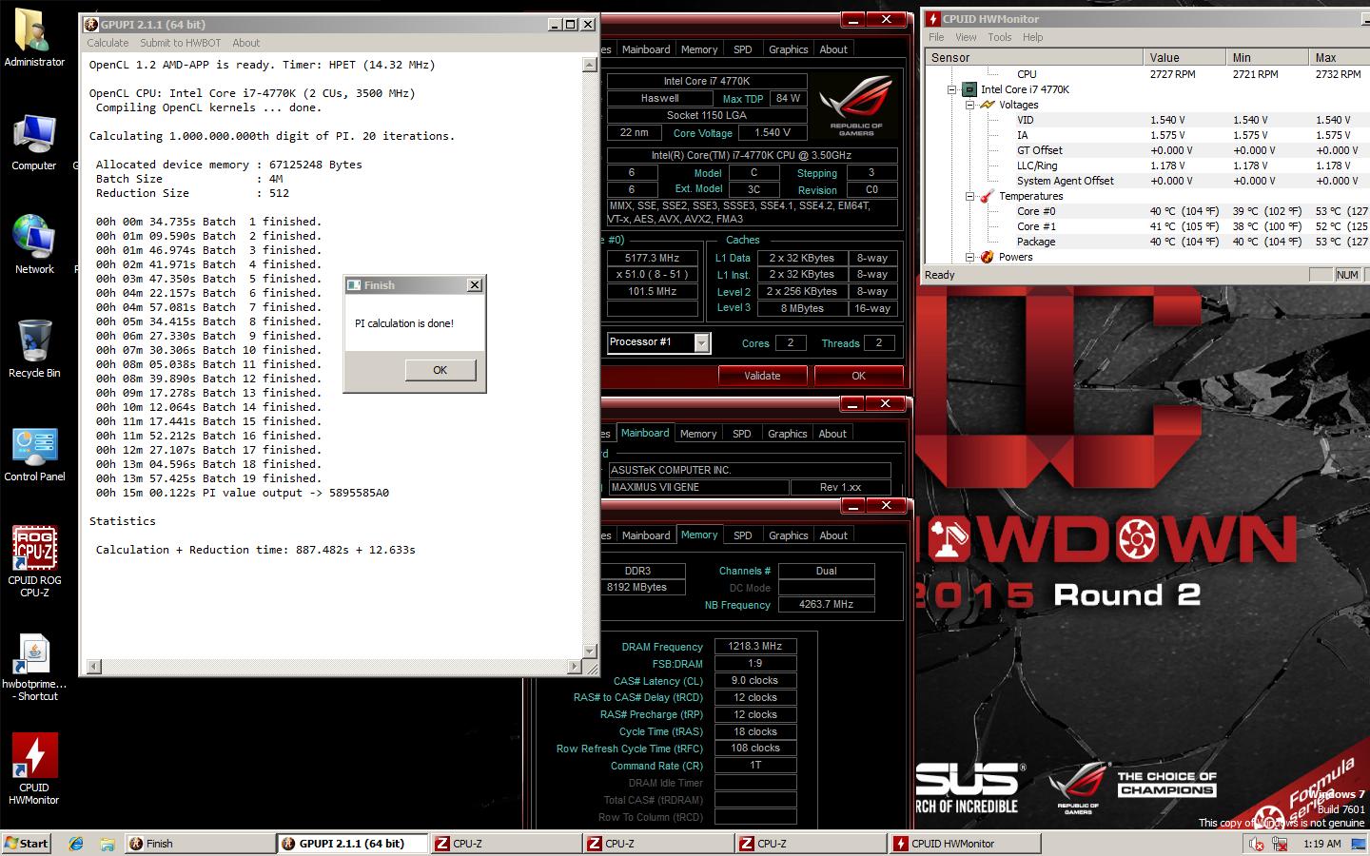Open the File menu in HWMonitor
The width and height of the screenshot is (1370, 856).
(936, 37)
